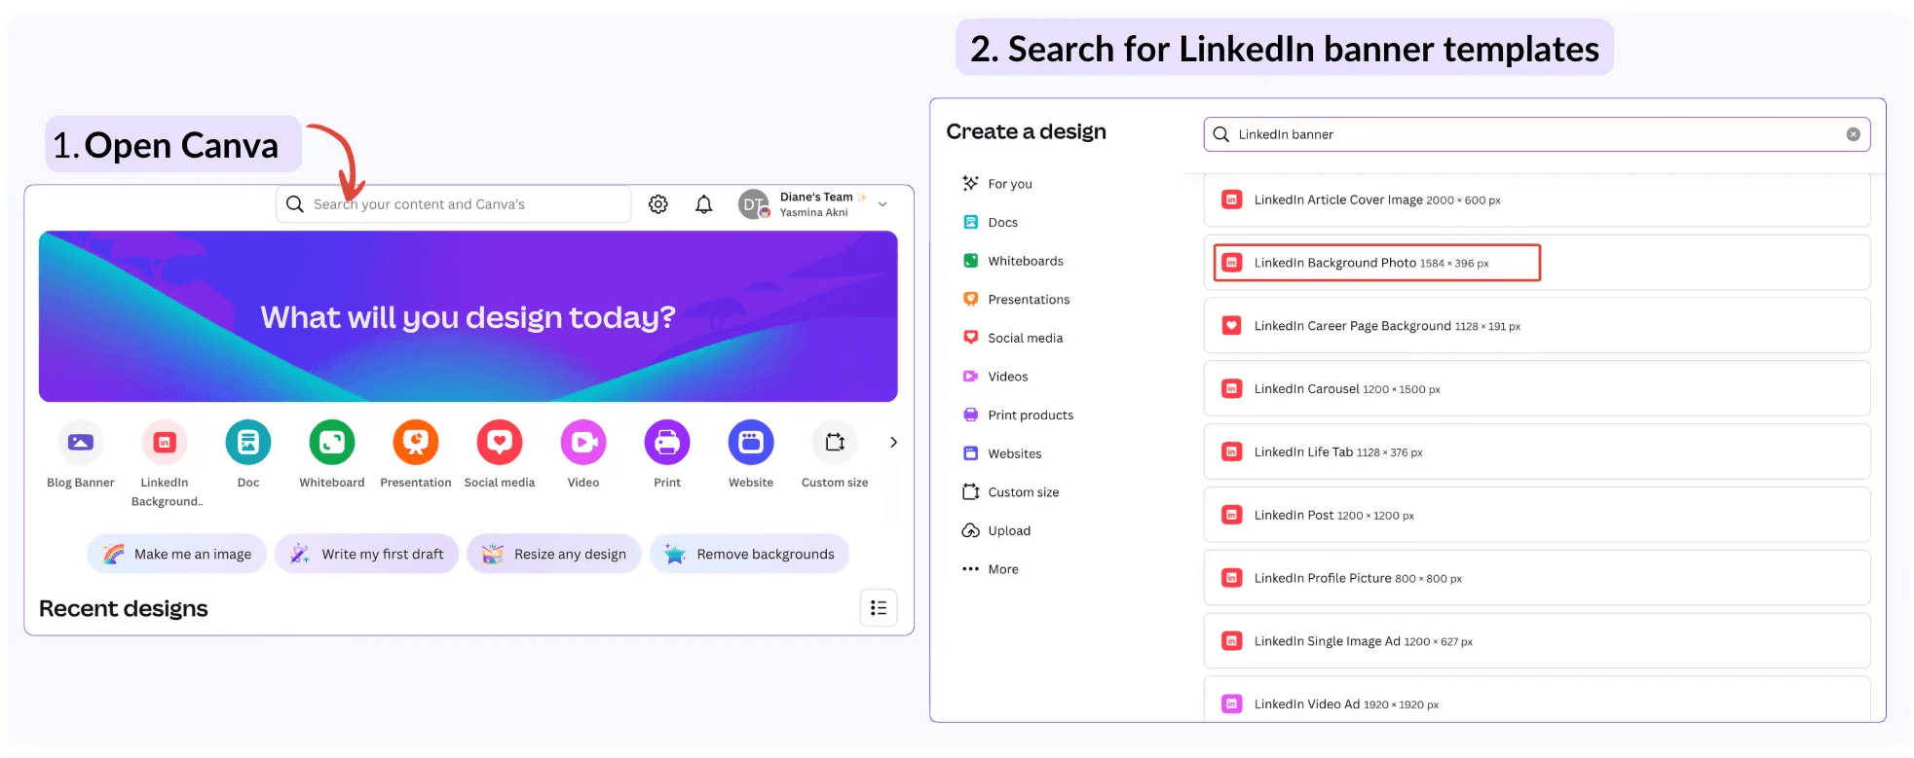Open Canva settings gear icon

[658, 204]
